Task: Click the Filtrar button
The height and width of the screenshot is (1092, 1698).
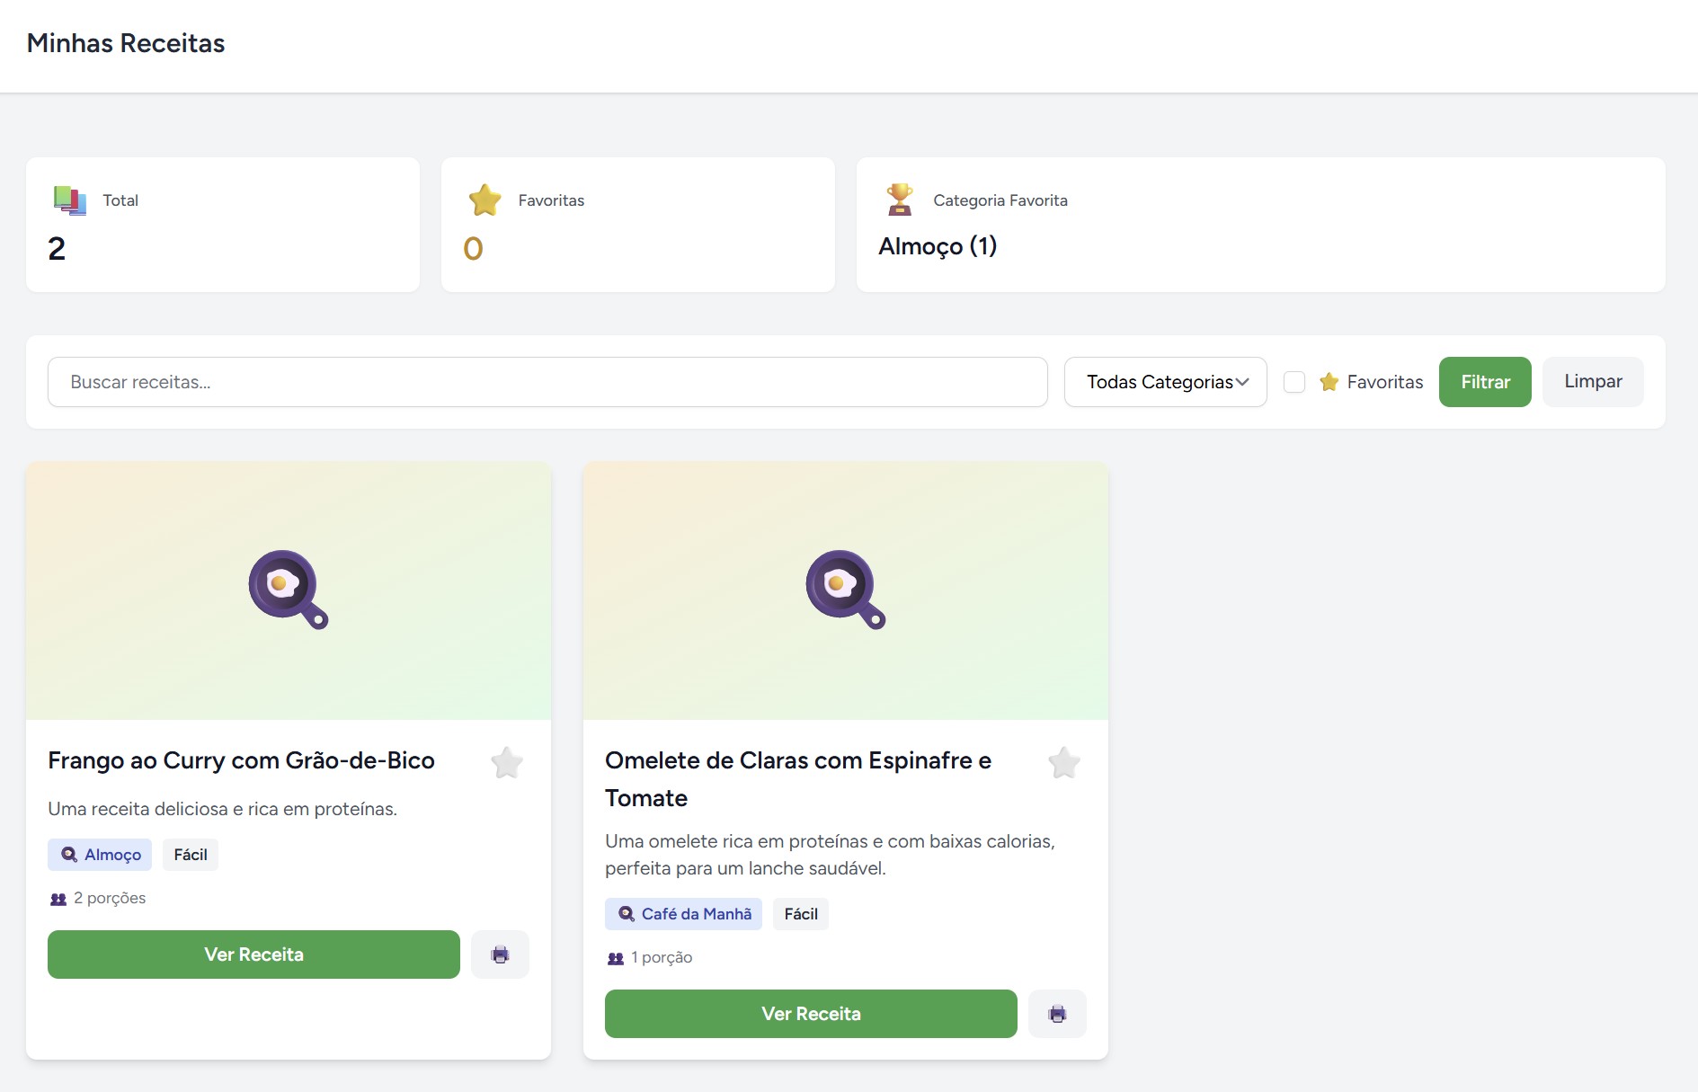Action: (1484, 382)
